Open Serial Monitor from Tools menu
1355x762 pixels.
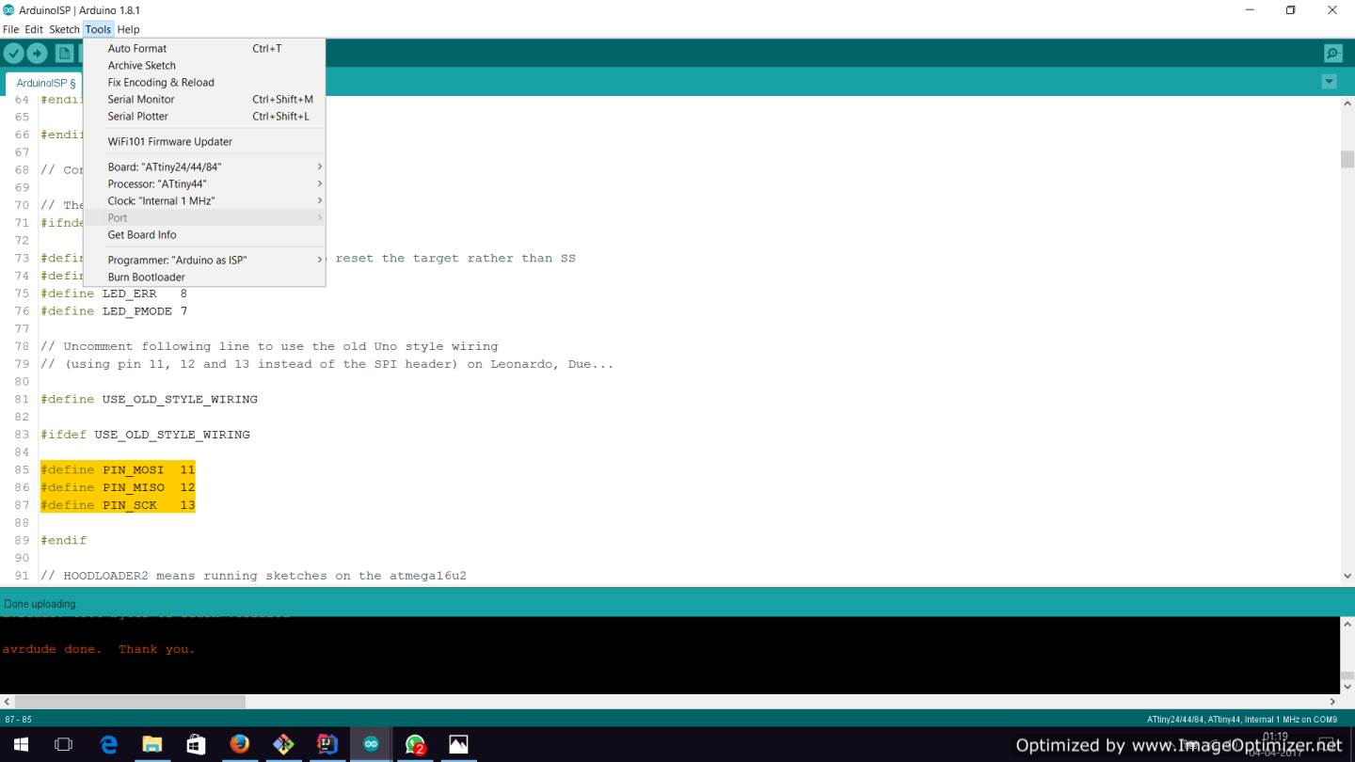(x=204, y=99)
